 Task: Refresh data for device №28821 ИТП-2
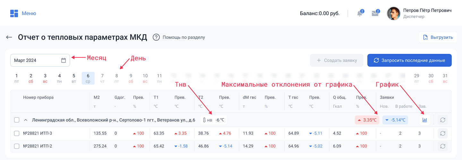point(442,146)
